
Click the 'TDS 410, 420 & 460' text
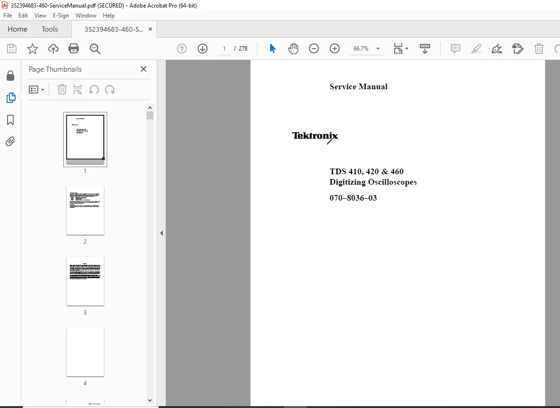pos(366,171)
